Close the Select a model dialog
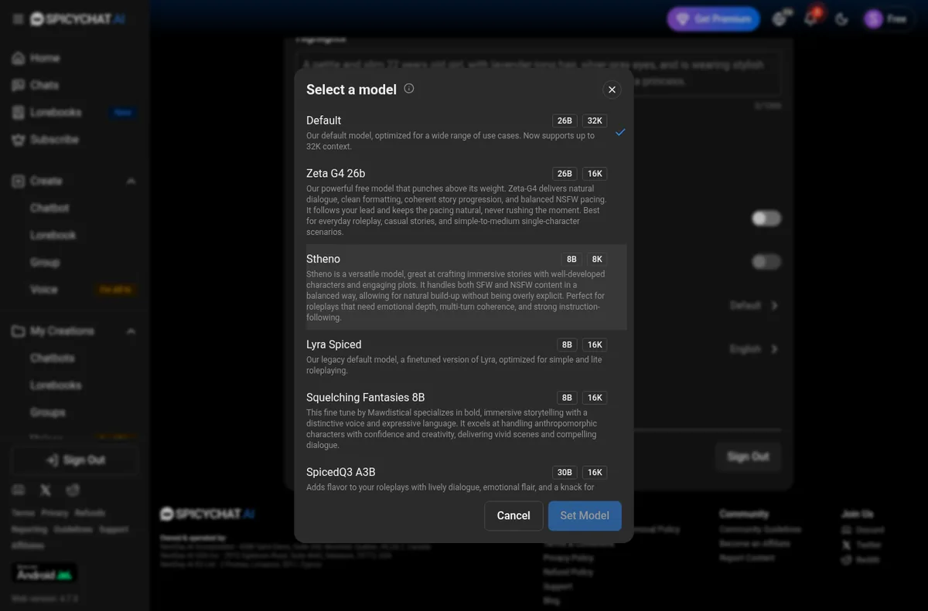 (x=612, y=90)
